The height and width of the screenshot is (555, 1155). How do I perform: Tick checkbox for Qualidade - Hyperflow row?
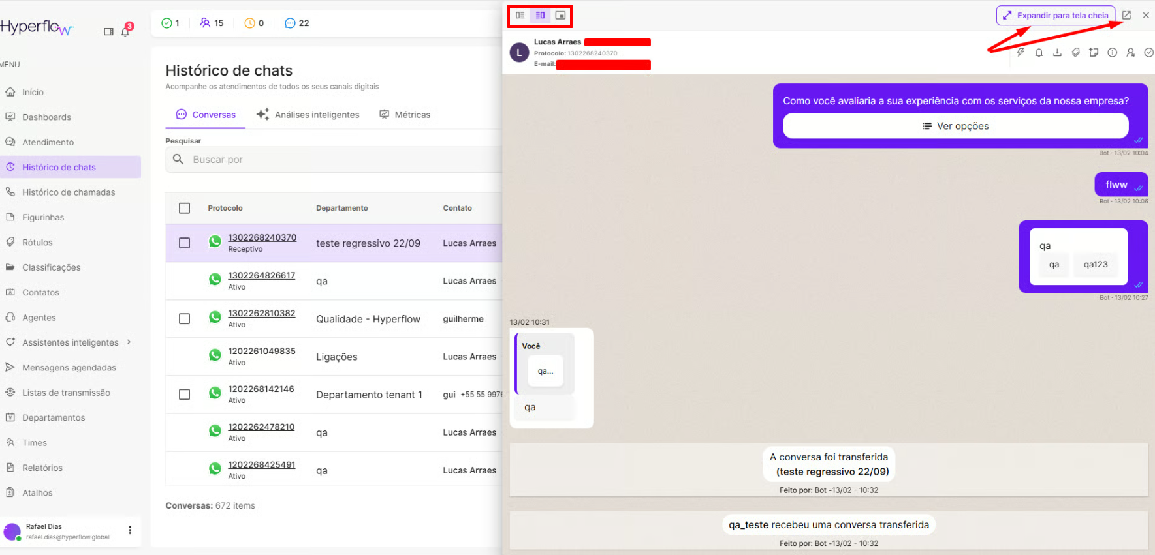(x=185, y=319)
